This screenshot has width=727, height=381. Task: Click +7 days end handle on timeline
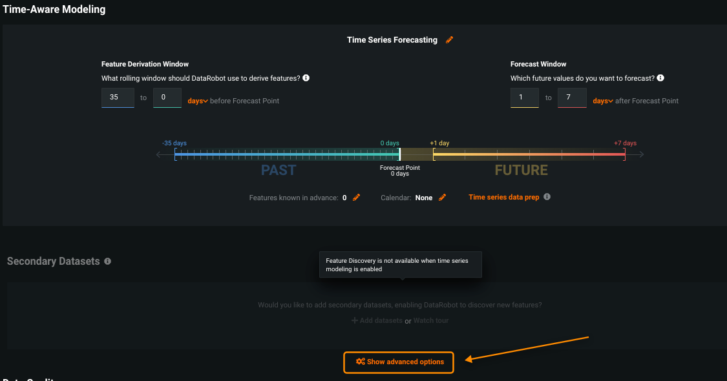pos(624,154)
